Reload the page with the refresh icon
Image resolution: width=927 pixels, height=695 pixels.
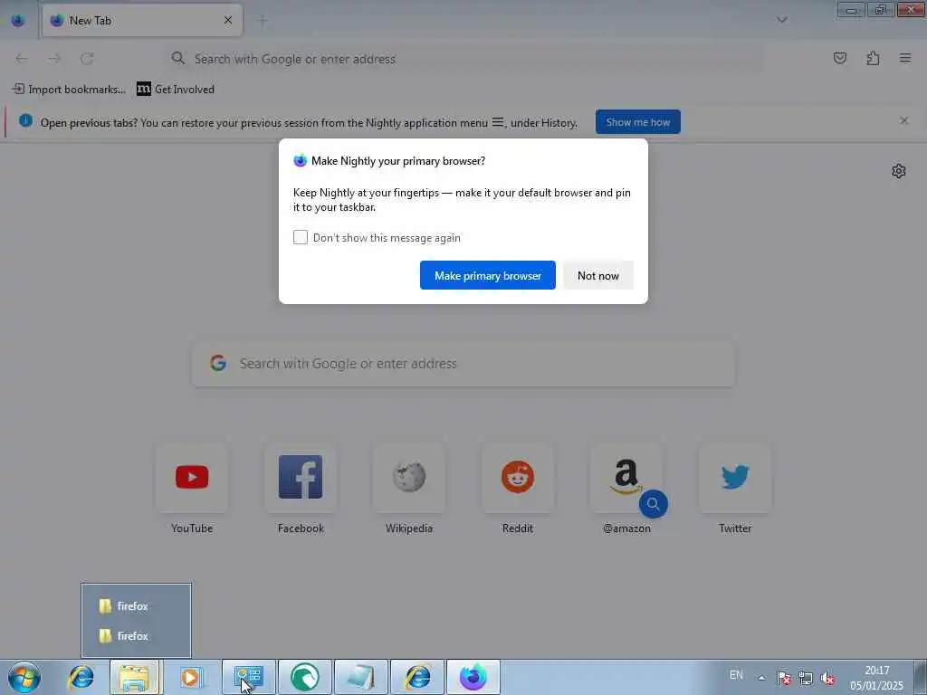[x=87, y=59]
